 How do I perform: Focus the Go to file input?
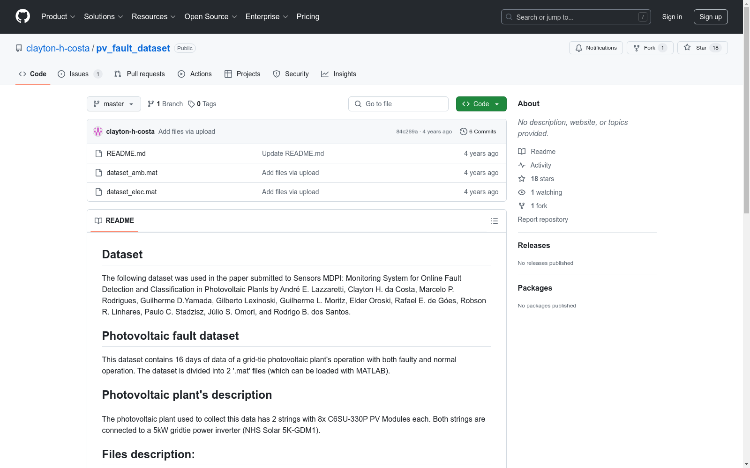[398, 104]
